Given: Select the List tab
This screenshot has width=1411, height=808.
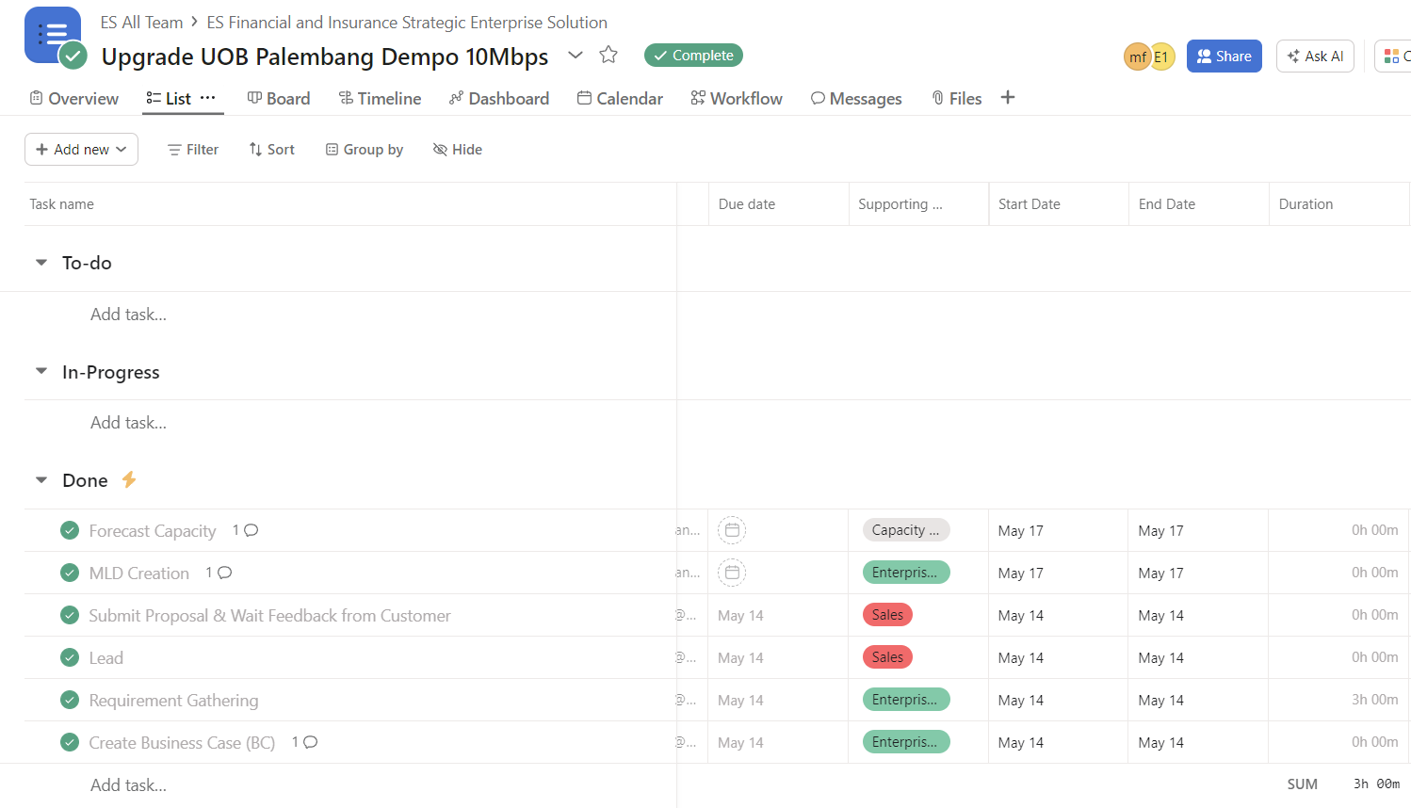Looking at the screenshot, I should click(169, 99).
